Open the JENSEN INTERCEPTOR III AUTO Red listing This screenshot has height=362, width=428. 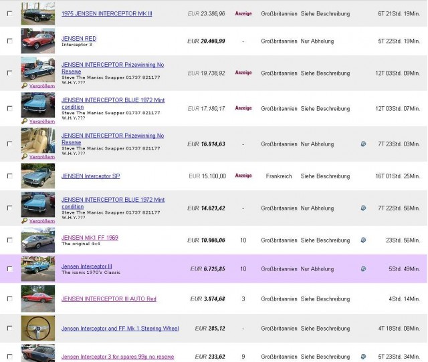coord(109,299)
